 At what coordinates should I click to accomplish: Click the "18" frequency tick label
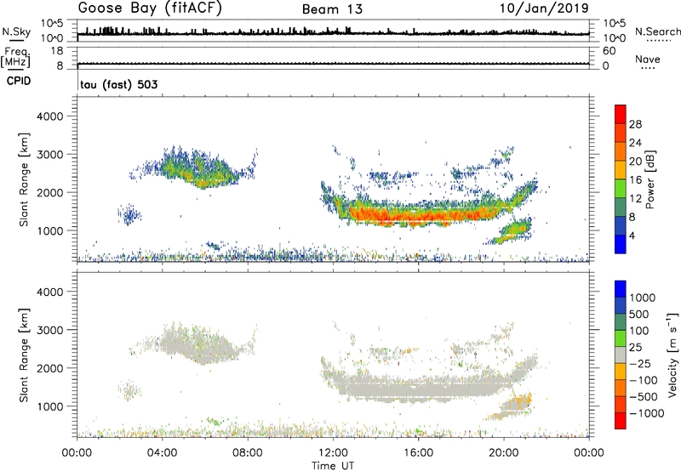pyautogui.click(x=57, y=51)
